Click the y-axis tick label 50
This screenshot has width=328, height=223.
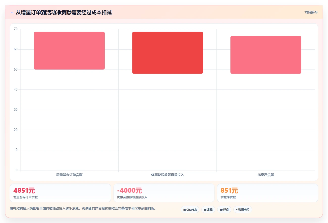pyautogui.click(x=16, y=69)
